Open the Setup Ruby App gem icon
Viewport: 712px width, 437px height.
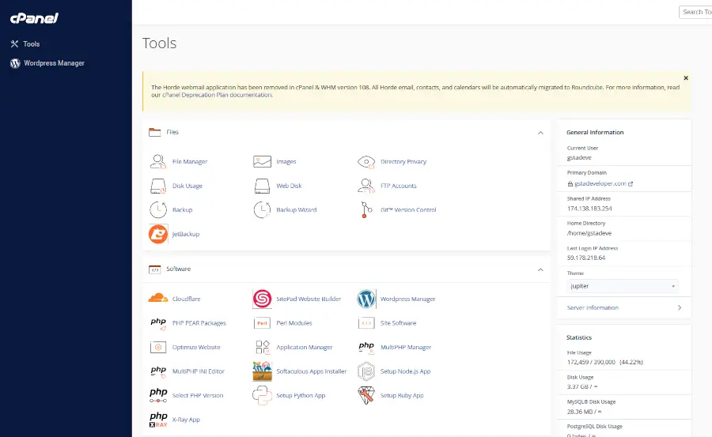click(x=366, y=395)
